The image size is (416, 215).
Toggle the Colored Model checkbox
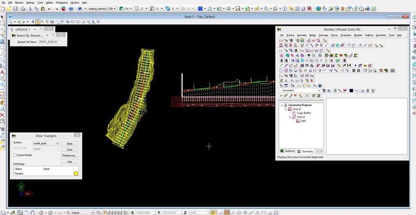15,155
